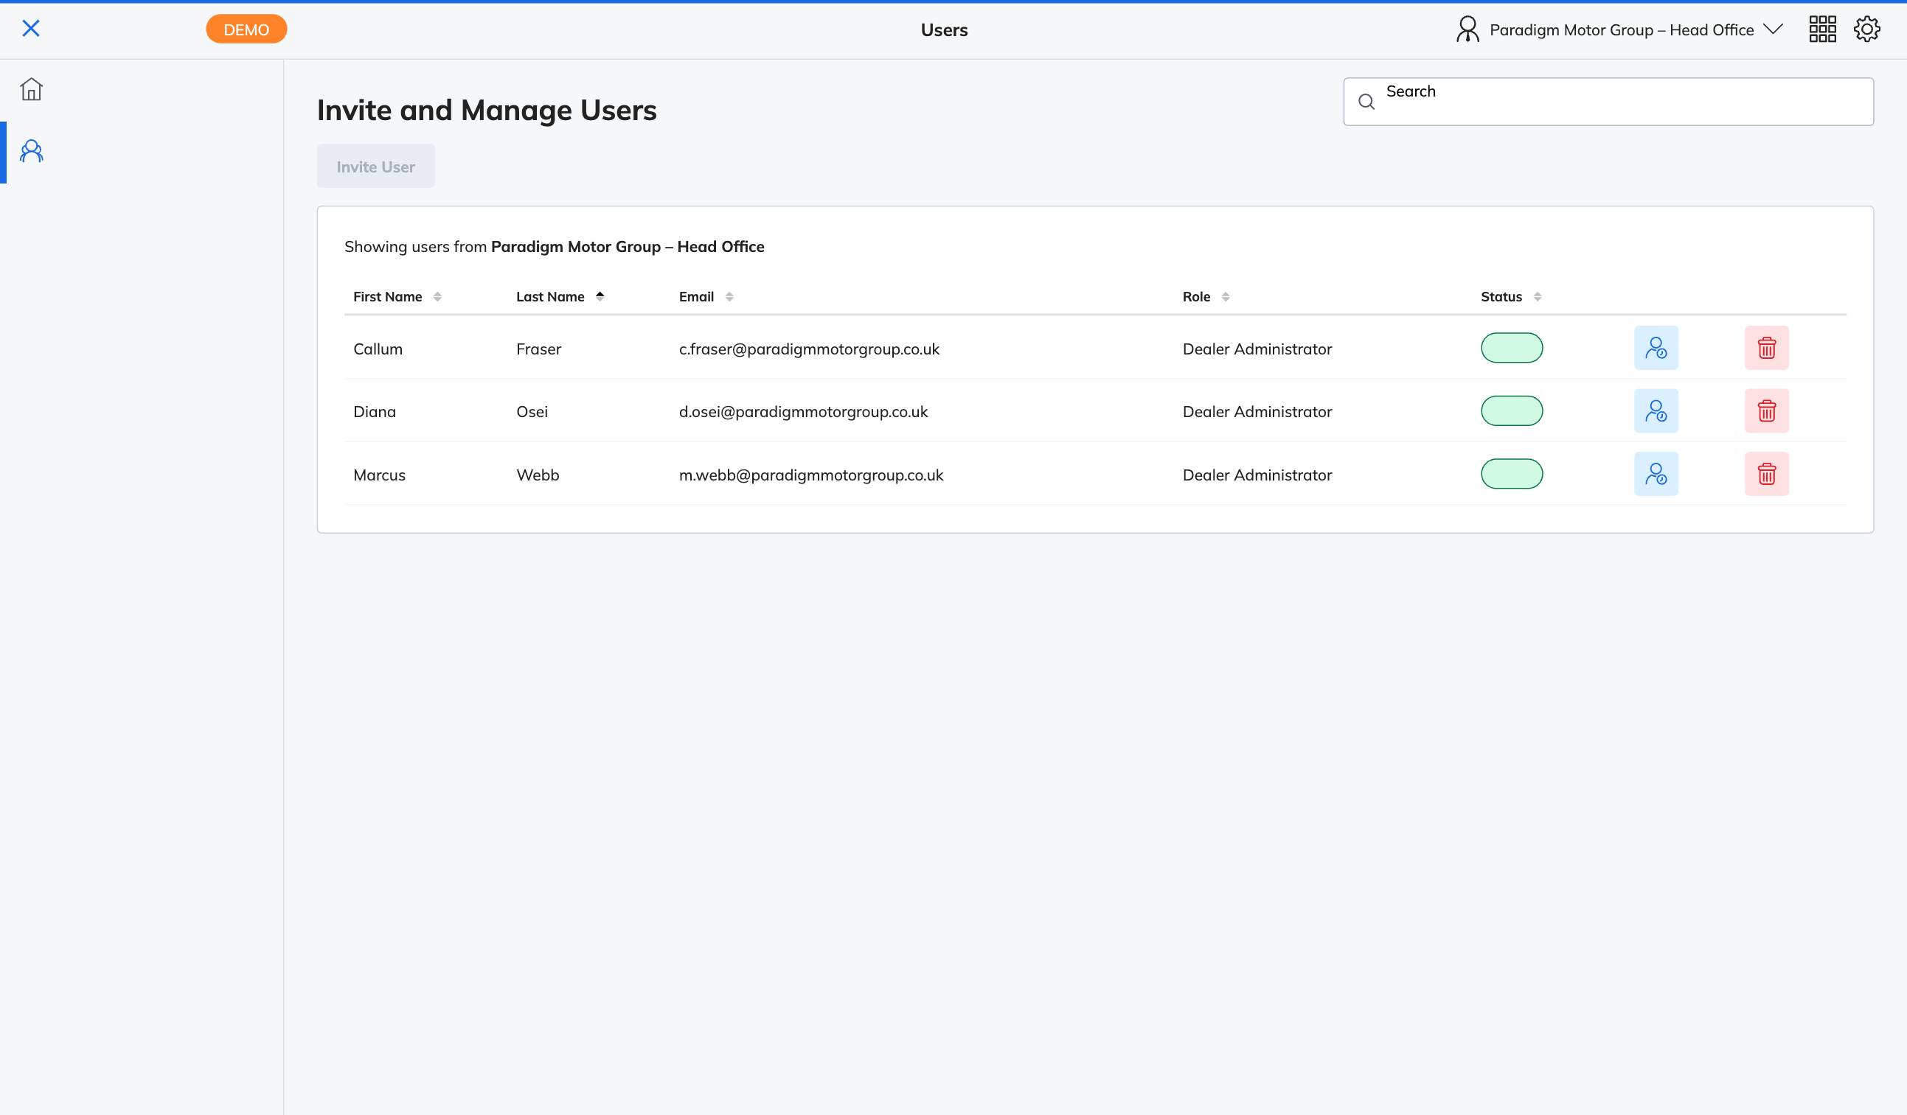Toggle status for Marcus Webb

(x=1511, y=475)
